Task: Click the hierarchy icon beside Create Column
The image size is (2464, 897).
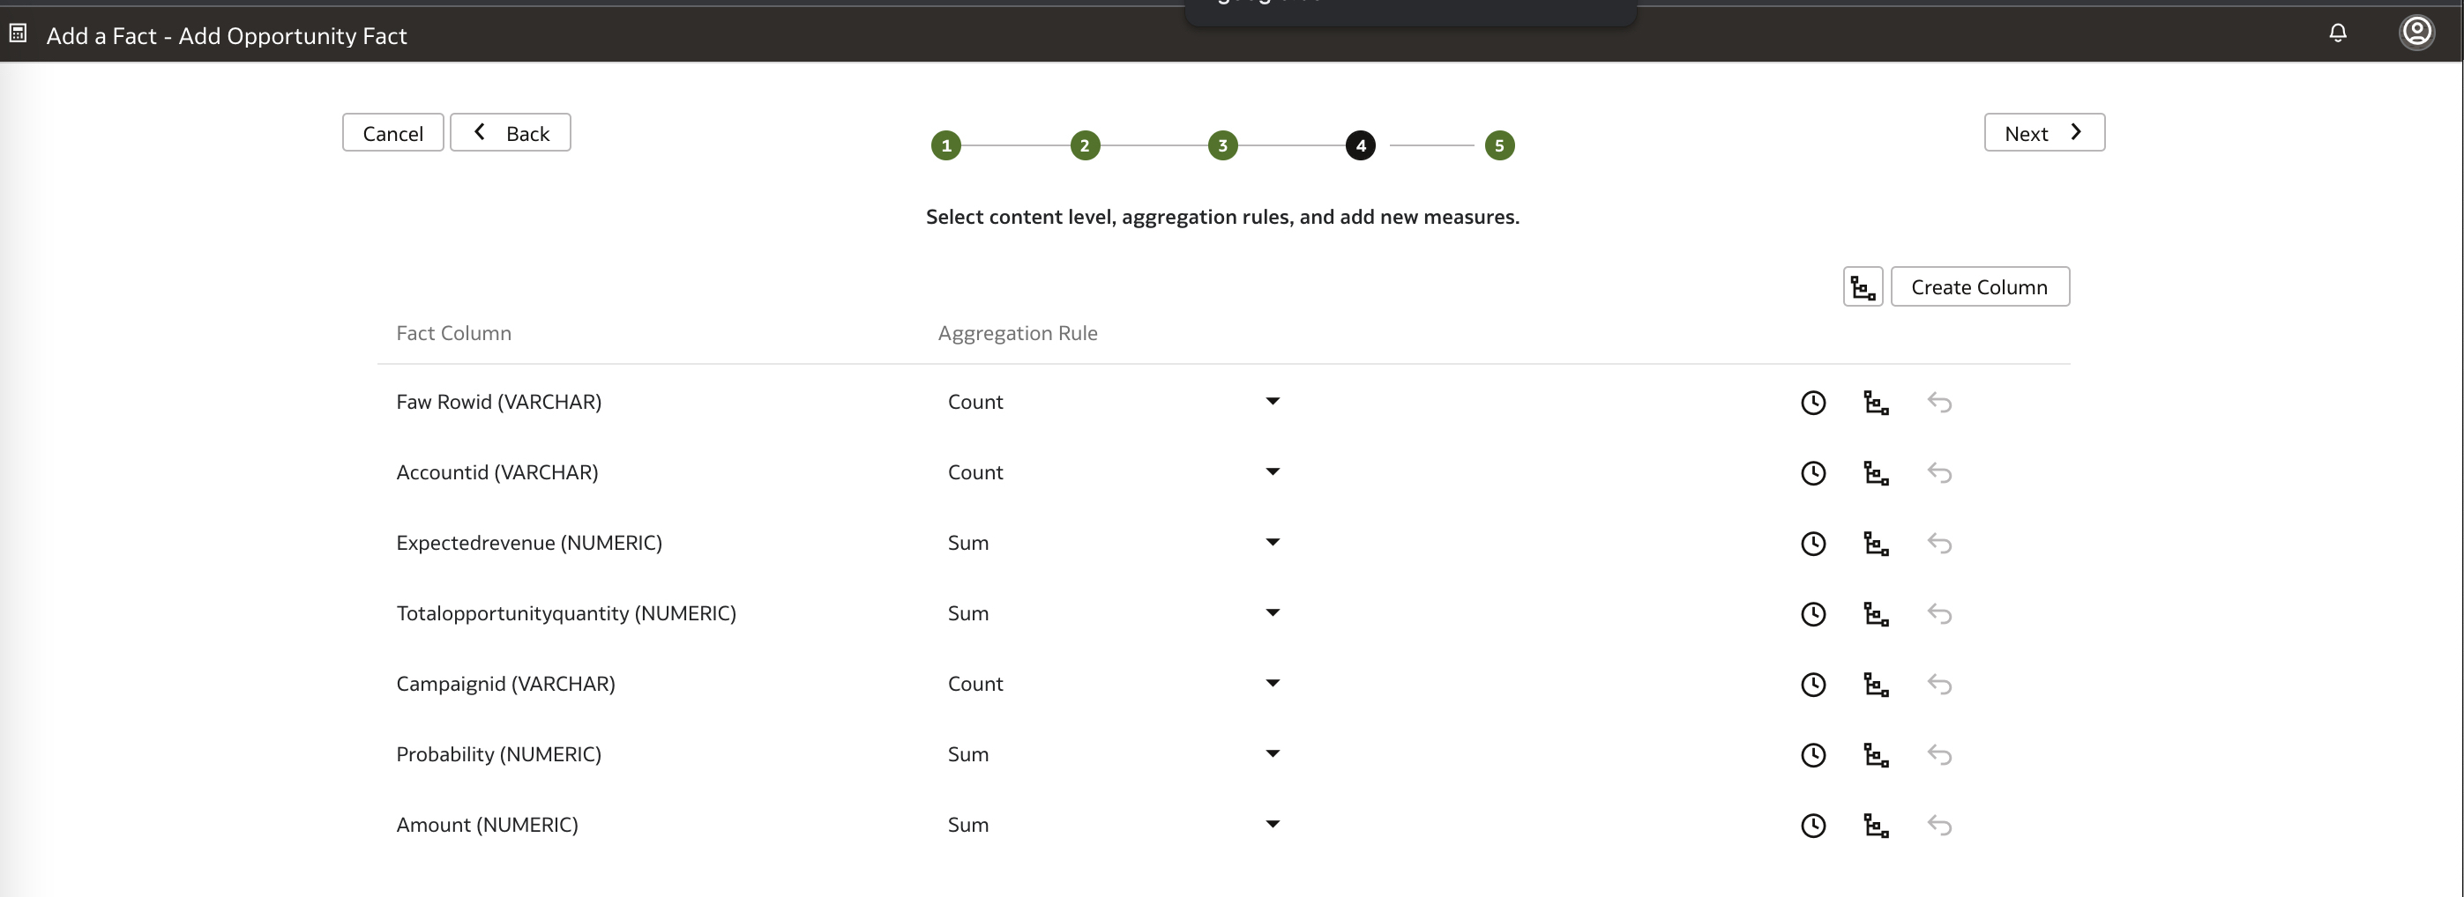Action: (1863, 286)
